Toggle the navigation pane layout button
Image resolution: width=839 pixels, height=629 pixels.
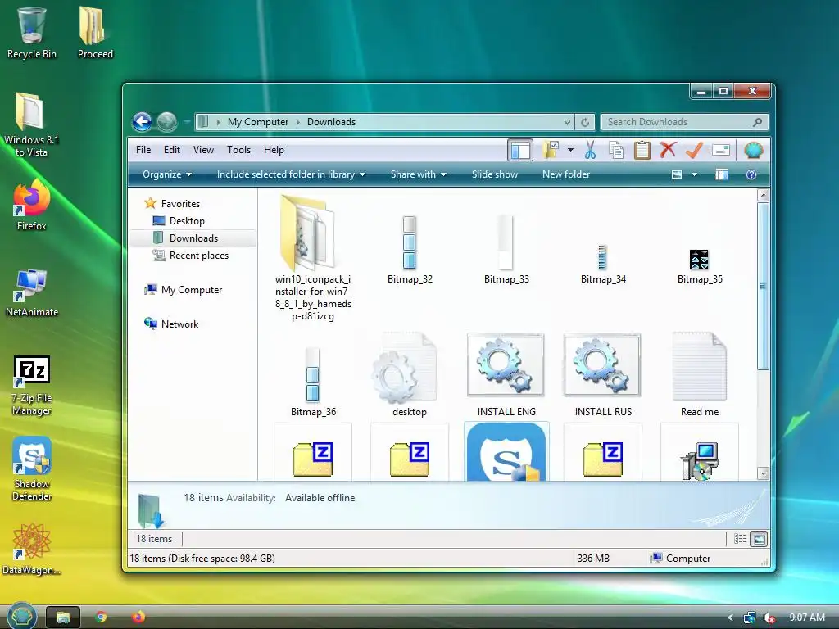520,151
